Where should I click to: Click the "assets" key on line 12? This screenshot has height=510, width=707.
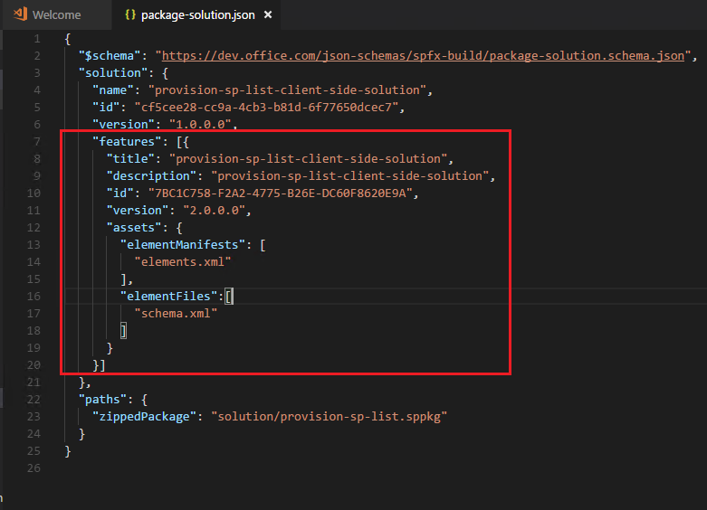pos(134,228)
